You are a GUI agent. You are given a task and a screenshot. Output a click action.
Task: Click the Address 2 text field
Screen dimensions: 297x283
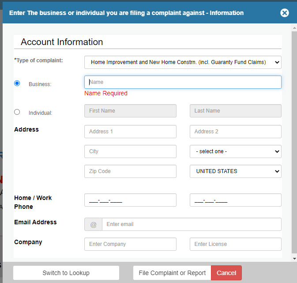coord(235,132)
